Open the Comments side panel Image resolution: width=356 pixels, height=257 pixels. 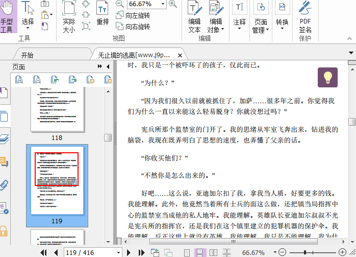(4, 162)
